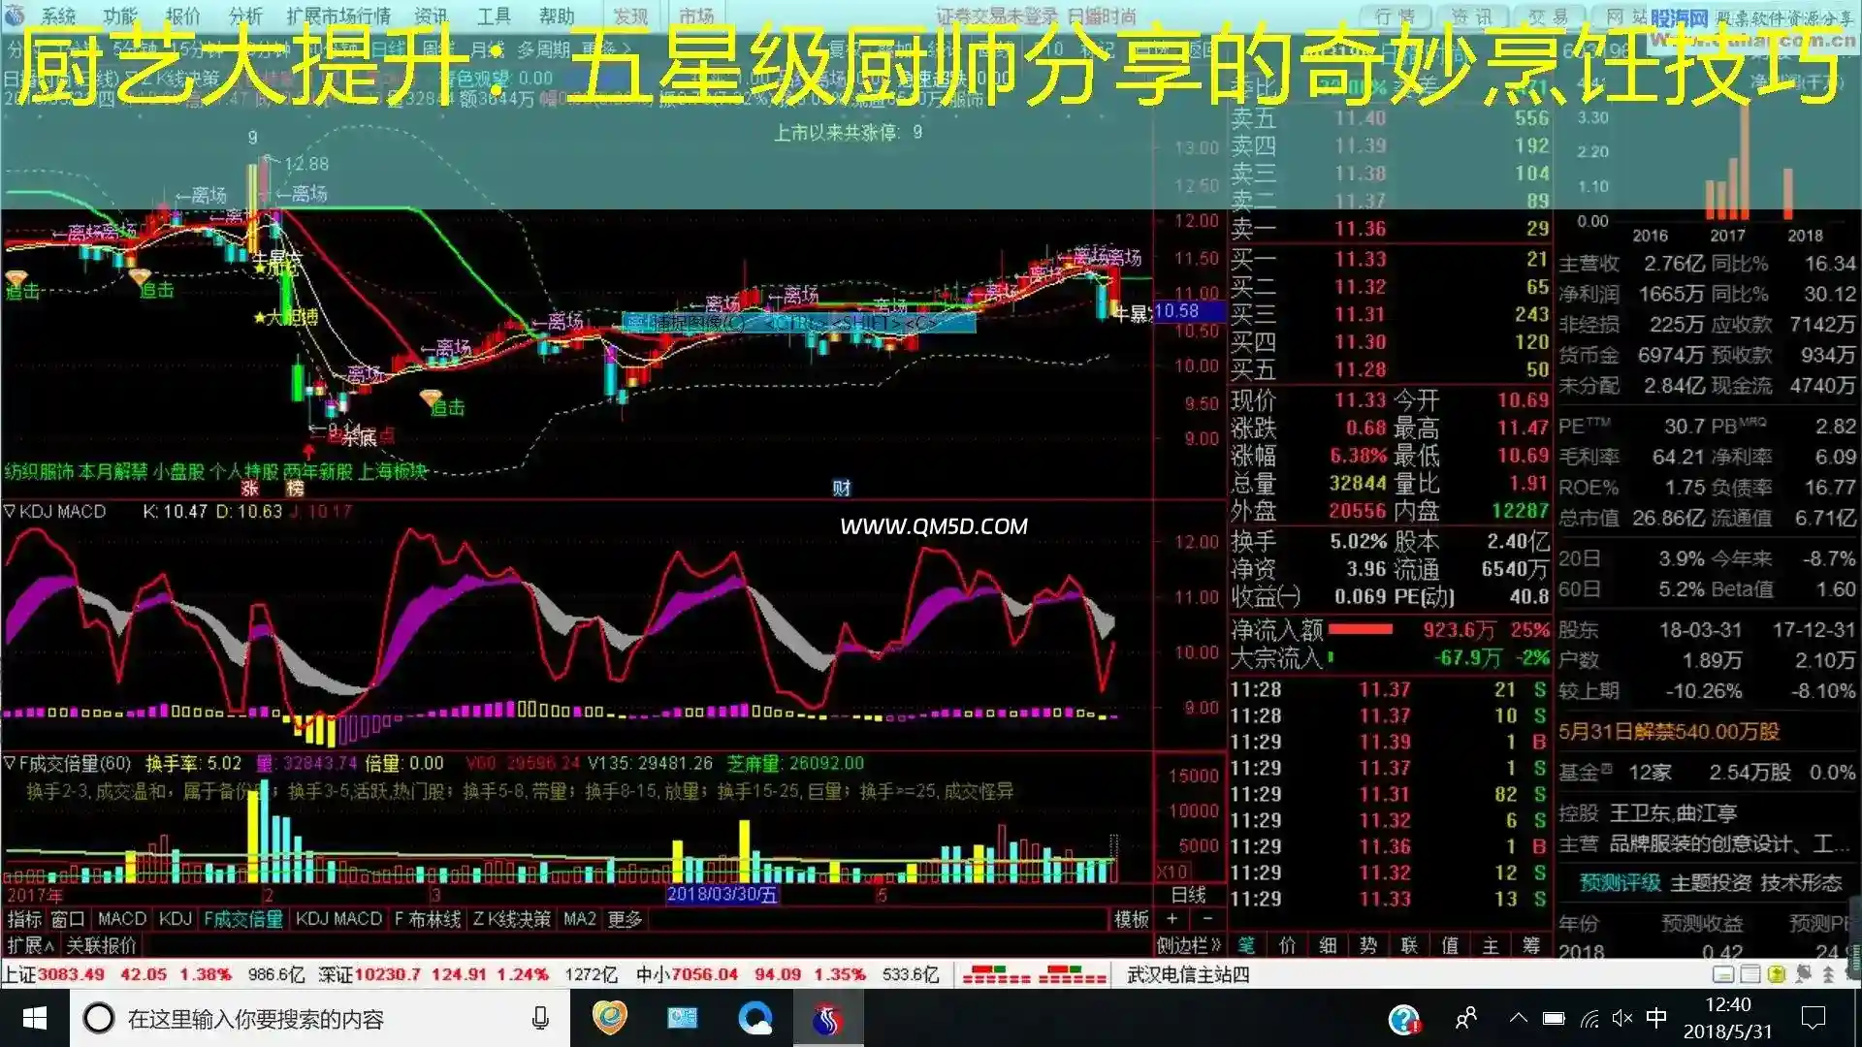The height and width of the screenshot is (1047, 1862).
Task: Click the 武汉电信主站四 server status text
Action: tap(1188, 975)
